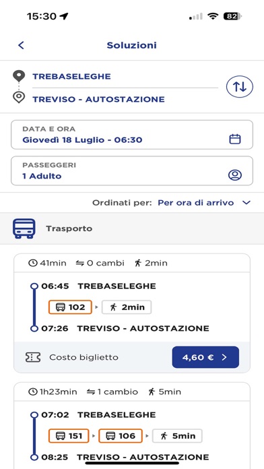Tap the 5min walking segment badge
Screen dimensions: 264x469
177,436
